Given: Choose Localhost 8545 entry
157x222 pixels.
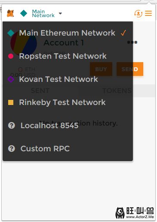Looking at the screenshot, I should pyautogui.click(x=49, y=126).
